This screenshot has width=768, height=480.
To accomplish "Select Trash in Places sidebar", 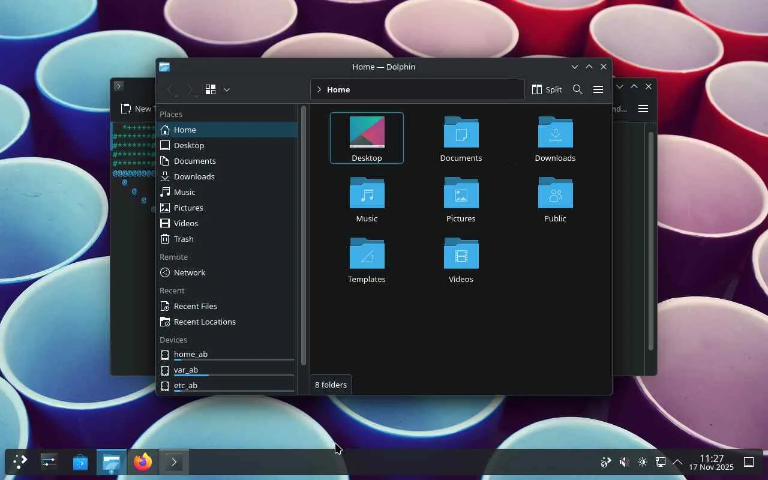I will click(184, 239).
